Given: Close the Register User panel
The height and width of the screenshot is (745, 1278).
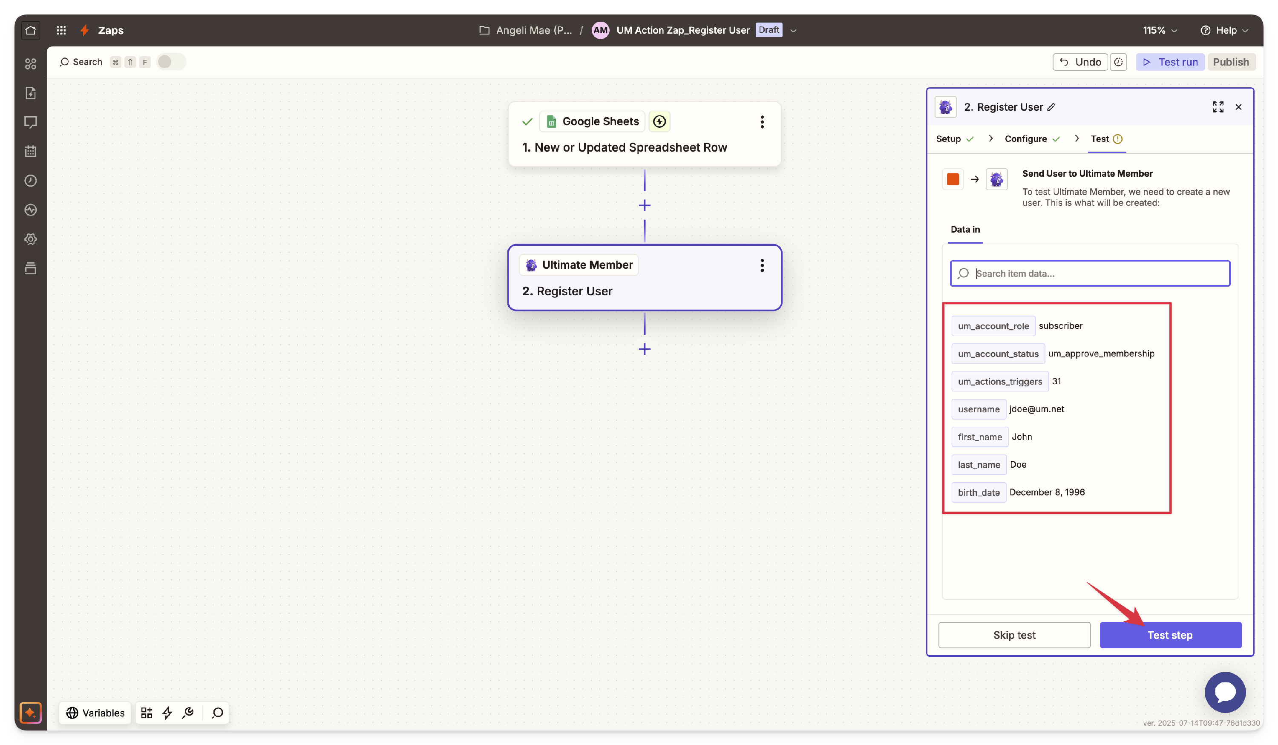Looking at the screenshot, I should pos(1238,107).
